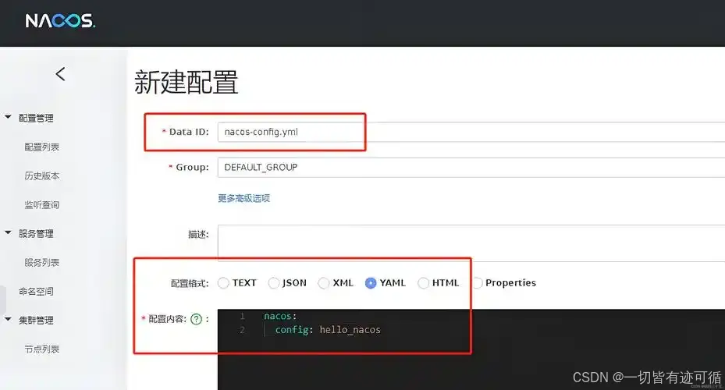Open 命名空间 in the sidebar

click(36, 292)
